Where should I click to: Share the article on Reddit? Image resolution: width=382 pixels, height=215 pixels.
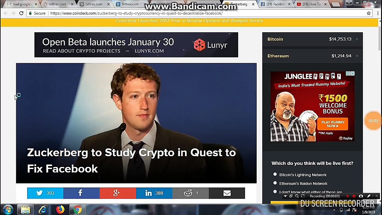190,193
